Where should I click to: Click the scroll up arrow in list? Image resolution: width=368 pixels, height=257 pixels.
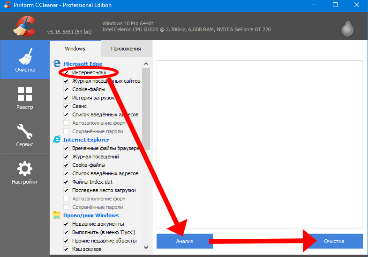click(x=146, y=64)
